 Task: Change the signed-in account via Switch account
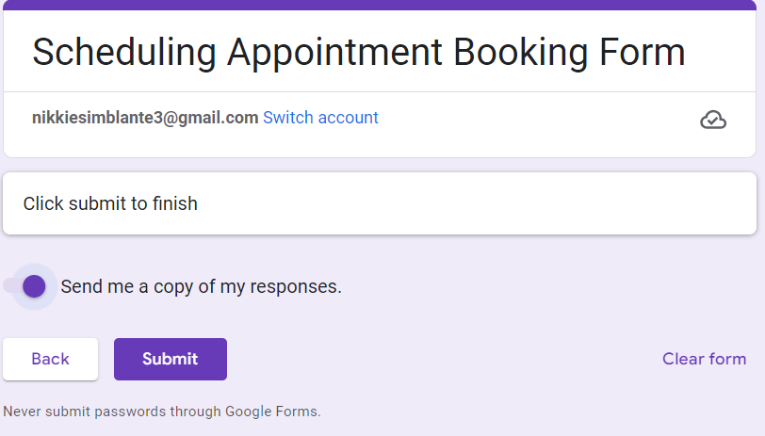[x=320, y=118]
